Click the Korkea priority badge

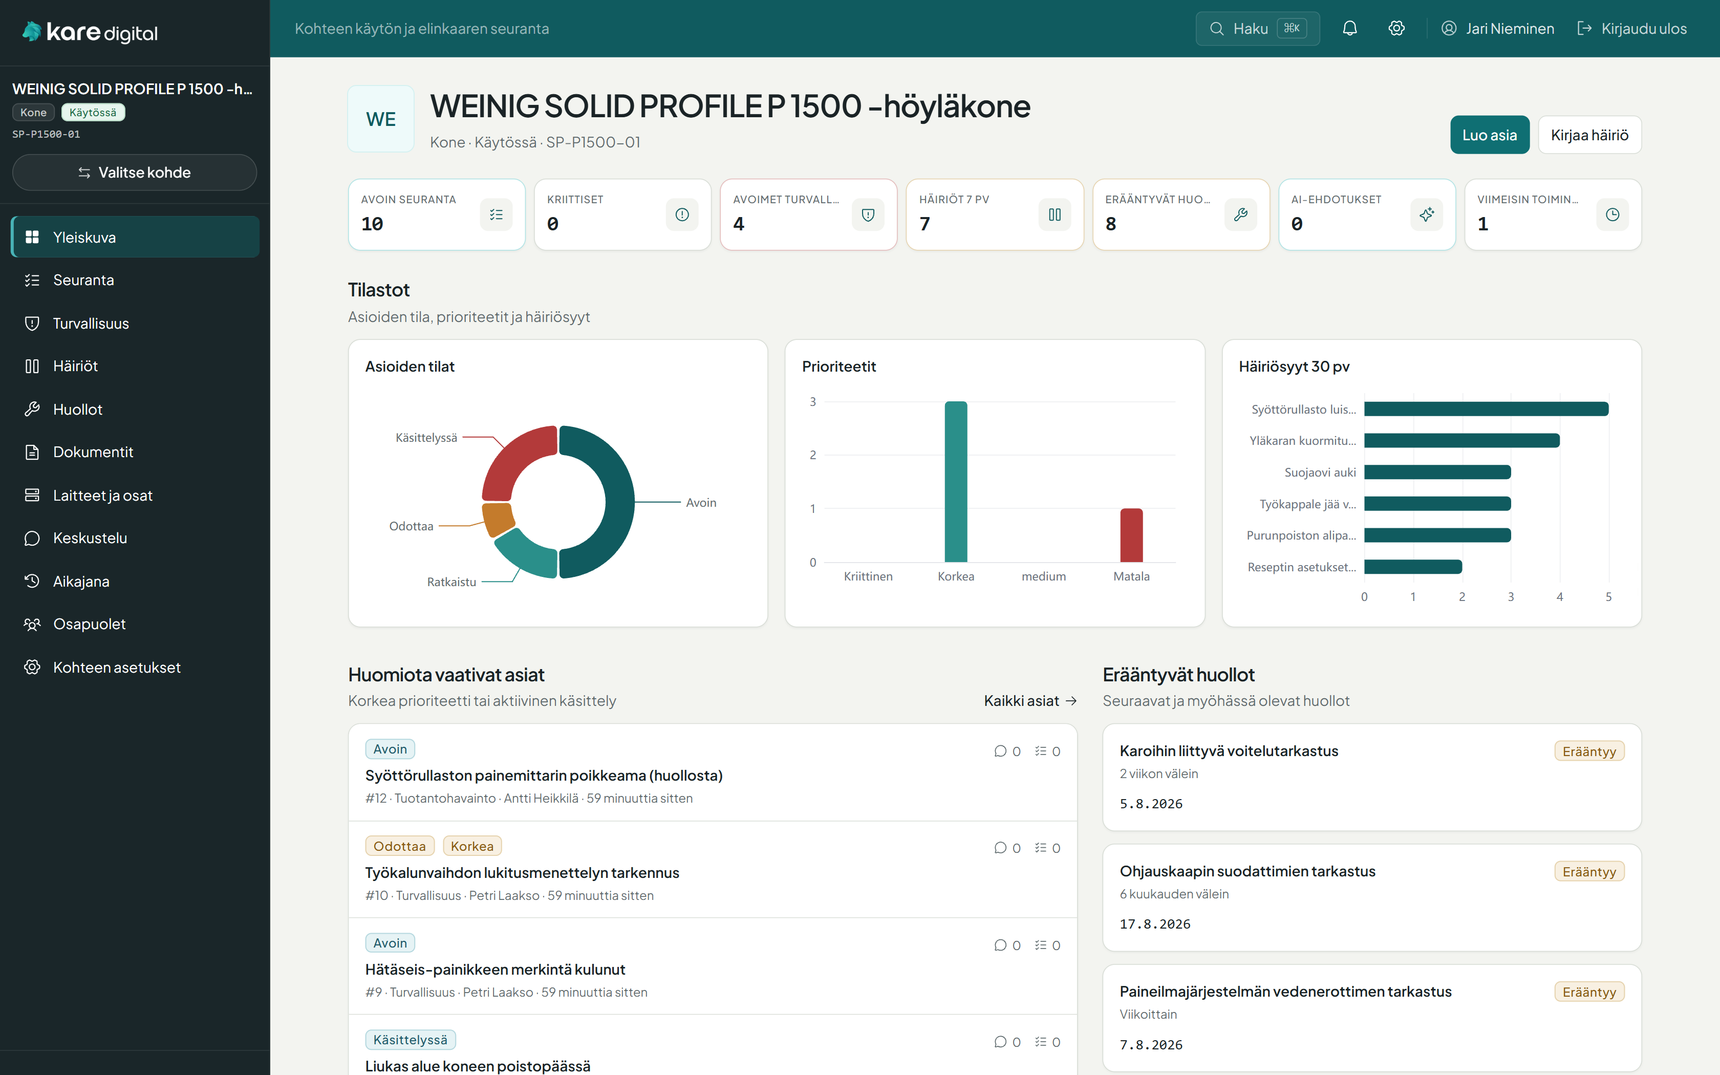point(472,846)
